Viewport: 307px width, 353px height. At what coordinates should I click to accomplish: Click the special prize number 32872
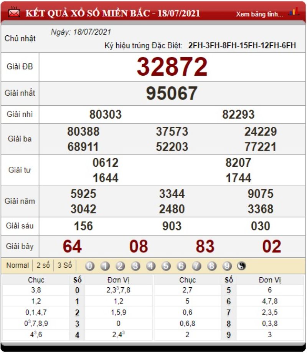coord(172,66)
